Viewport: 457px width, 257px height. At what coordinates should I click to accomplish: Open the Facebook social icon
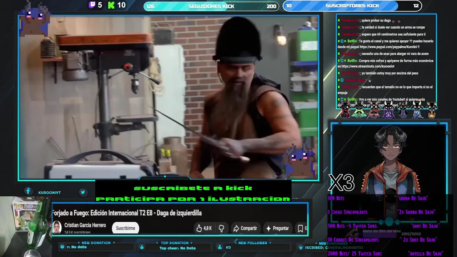[x=29, y=191]
